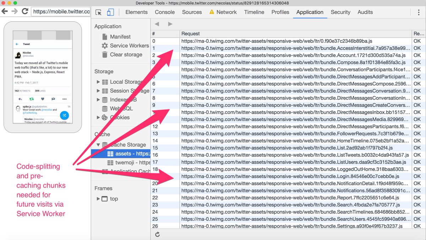
Task: Click the previous page arrow above the table
Action: tap(157, 24)
